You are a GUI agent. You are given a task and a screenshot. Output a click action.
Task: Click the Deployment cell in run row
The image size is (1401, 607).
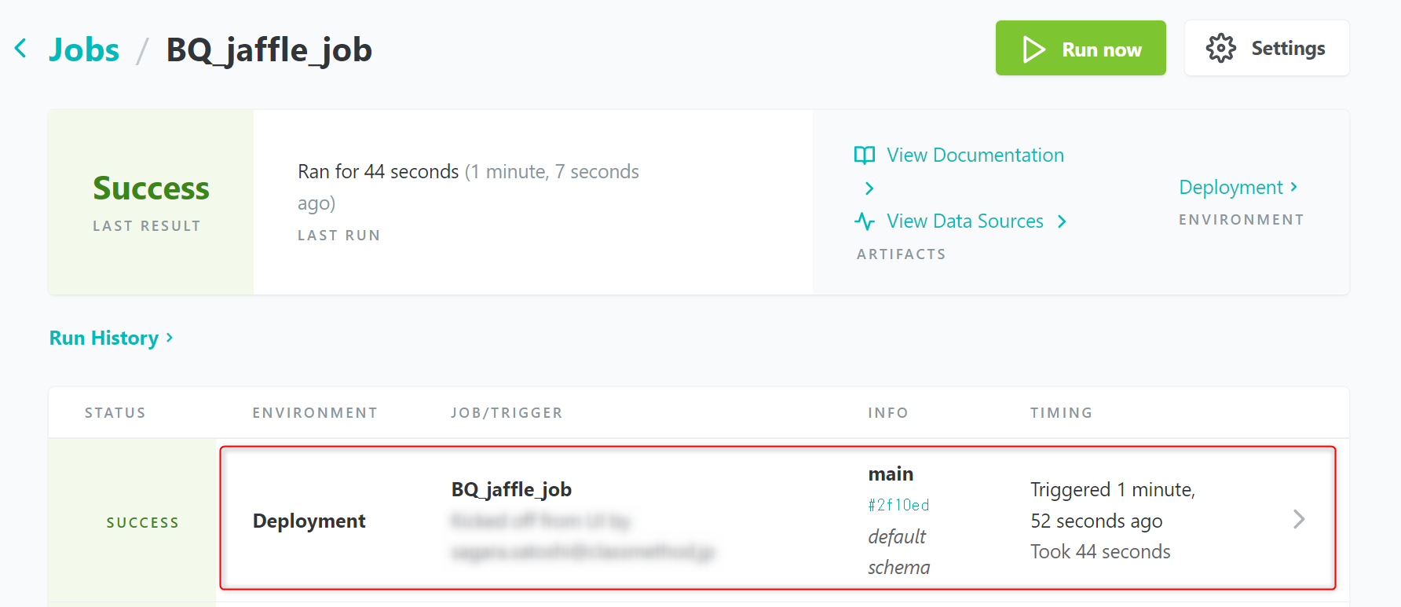(x=309, y=521)
